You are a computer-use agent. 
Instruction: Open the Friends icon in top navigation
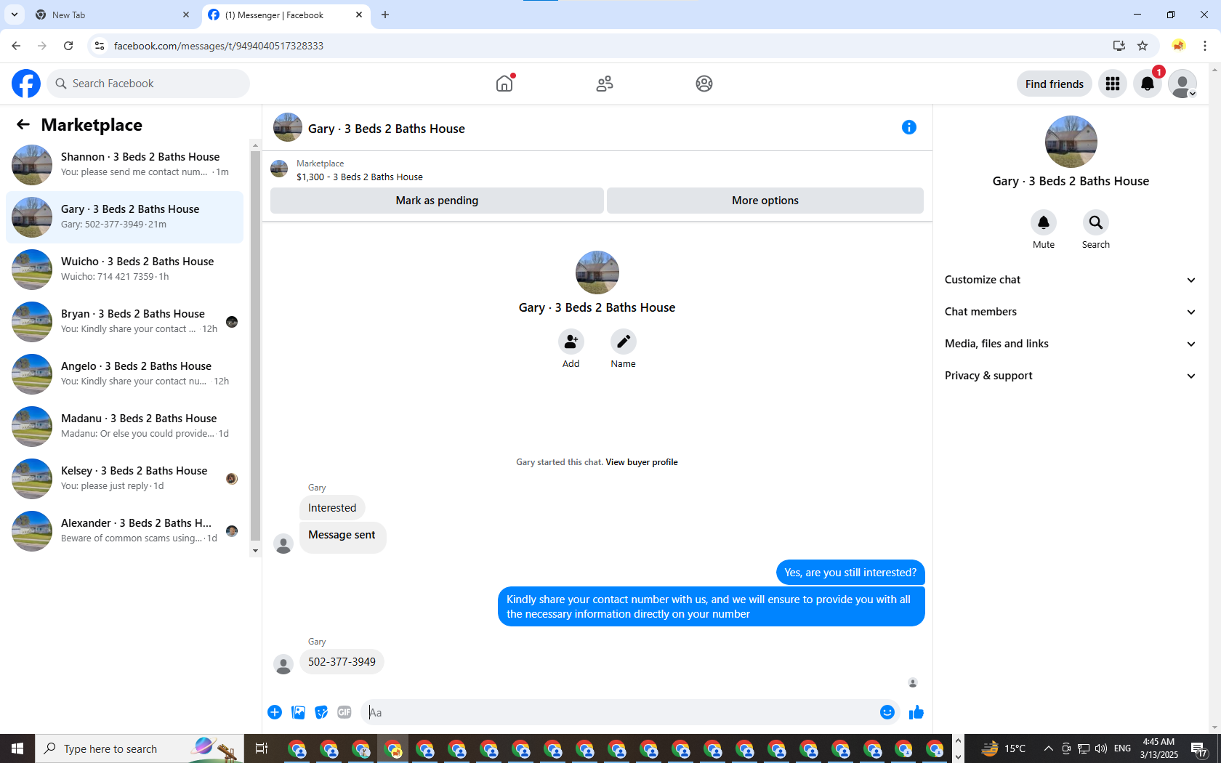point(605,84)
